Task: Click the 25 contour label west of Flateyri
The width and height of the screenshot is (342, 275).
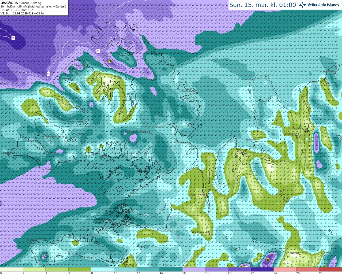Action: 48,74
